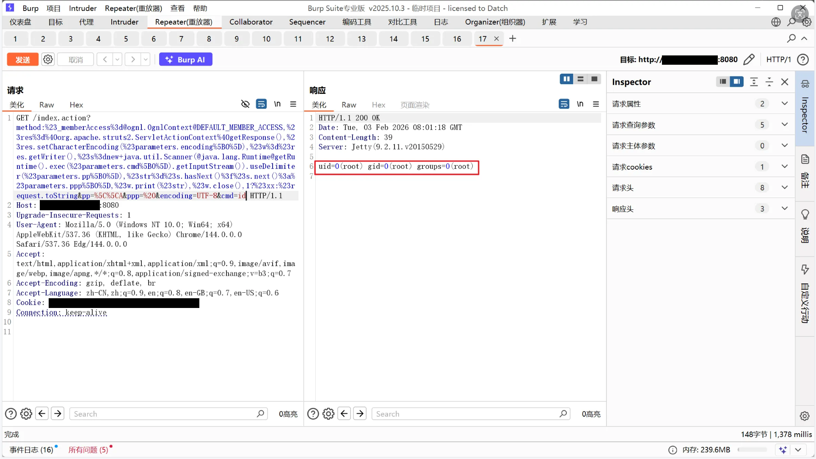Viewport: 816px width, 459px height.
Task: Switch to the Collaborator tab
Action: [x=251, y=22]
